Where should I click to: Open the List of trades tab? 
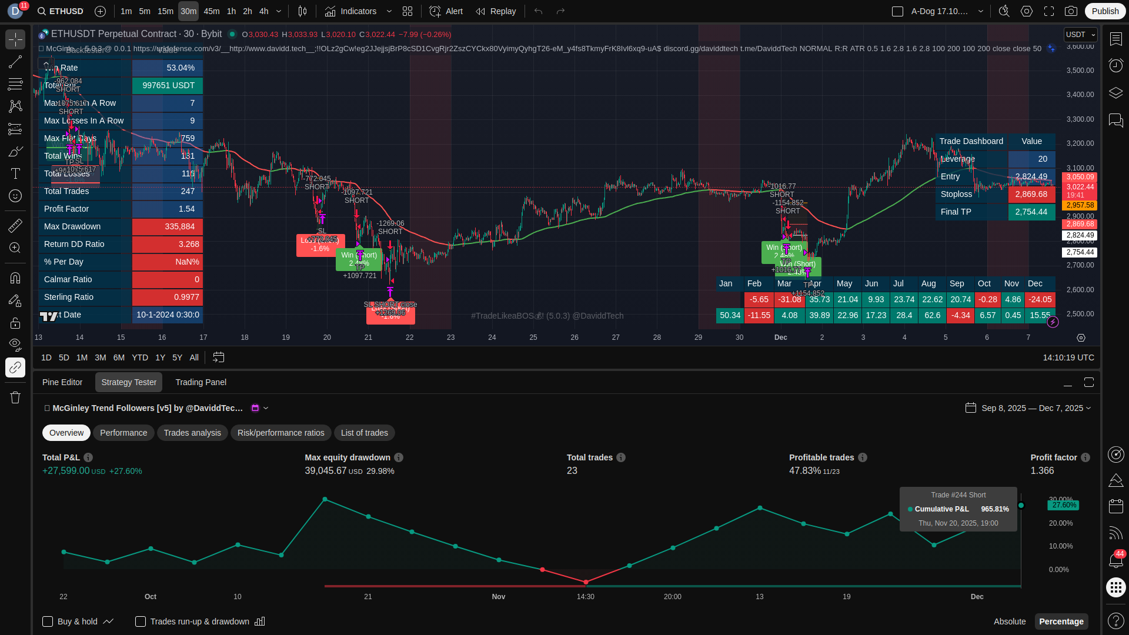click(364, 433)
